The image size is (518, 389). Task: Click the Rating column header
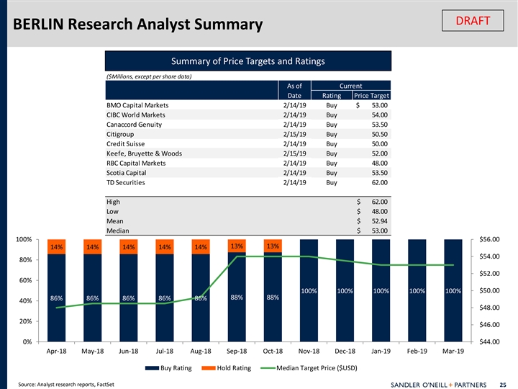(331, 96)
